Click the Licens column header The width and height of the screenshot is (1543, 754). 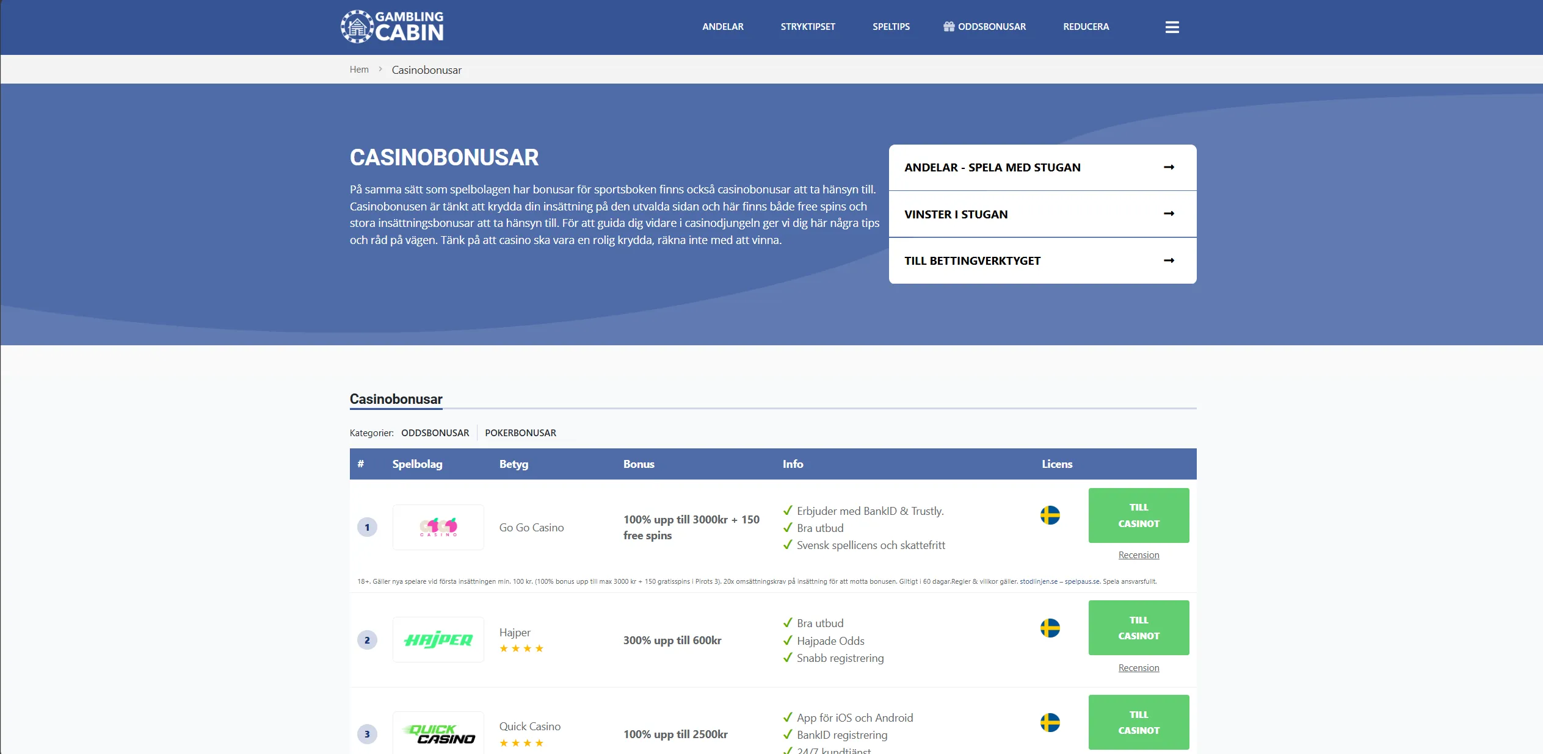[x=1057, y=464]
